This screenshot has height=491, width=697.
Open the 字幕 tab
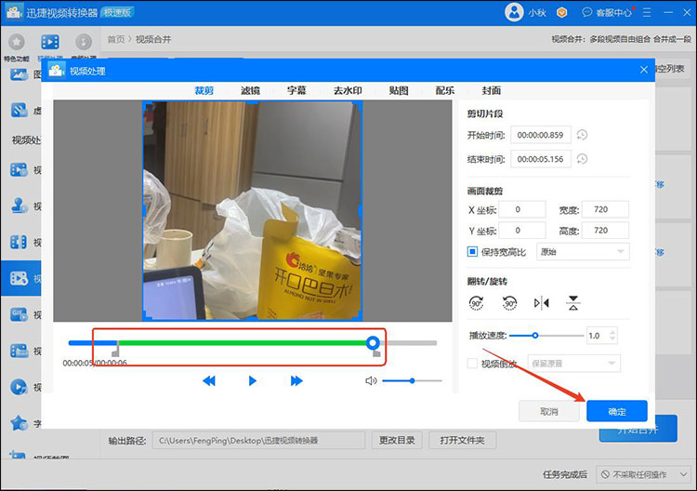click(296, 91)
